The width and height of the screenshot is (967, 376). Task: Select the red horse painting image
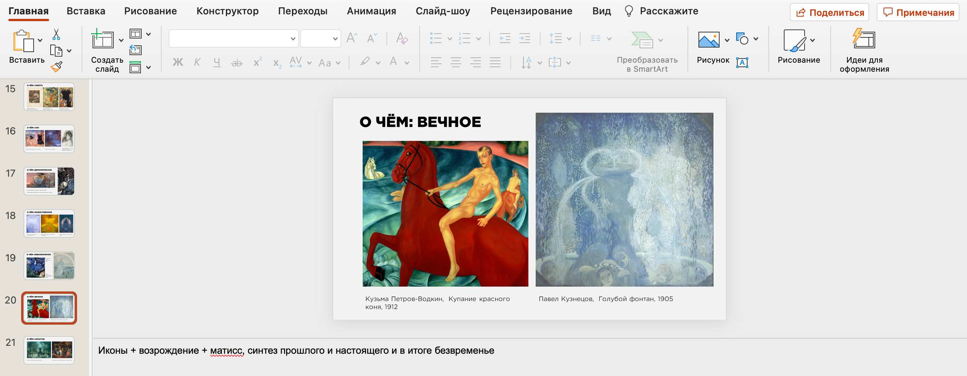click(x=445, y=214)
